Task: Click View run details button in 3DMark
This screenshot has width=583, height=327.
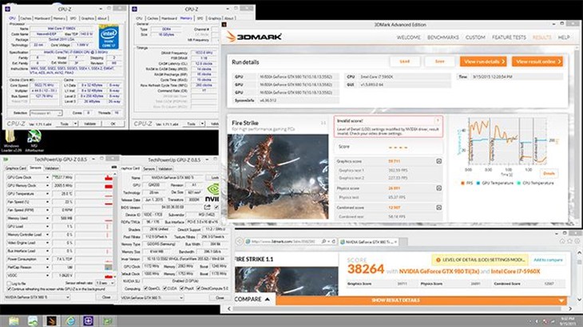Action: (483, 61)
